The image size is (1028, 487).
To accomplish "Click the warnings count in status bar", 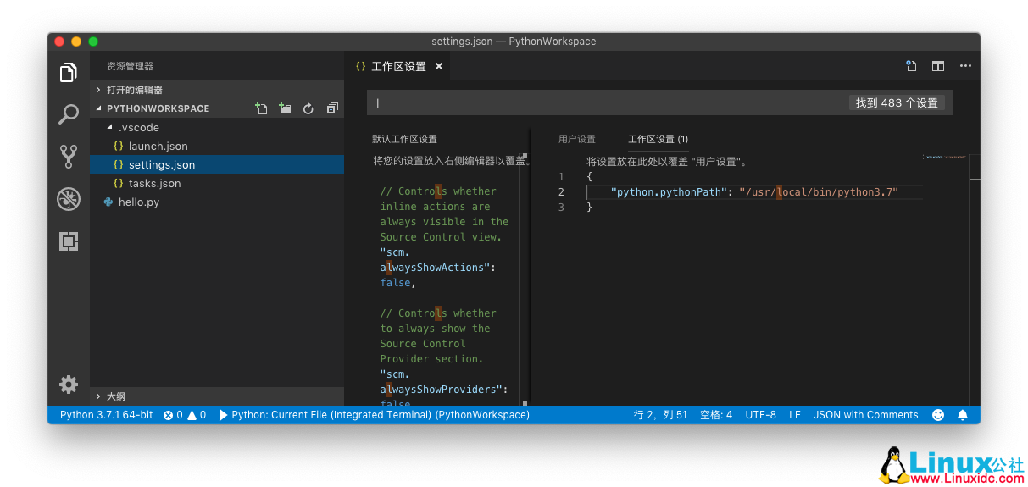I will tap(197, 415).
